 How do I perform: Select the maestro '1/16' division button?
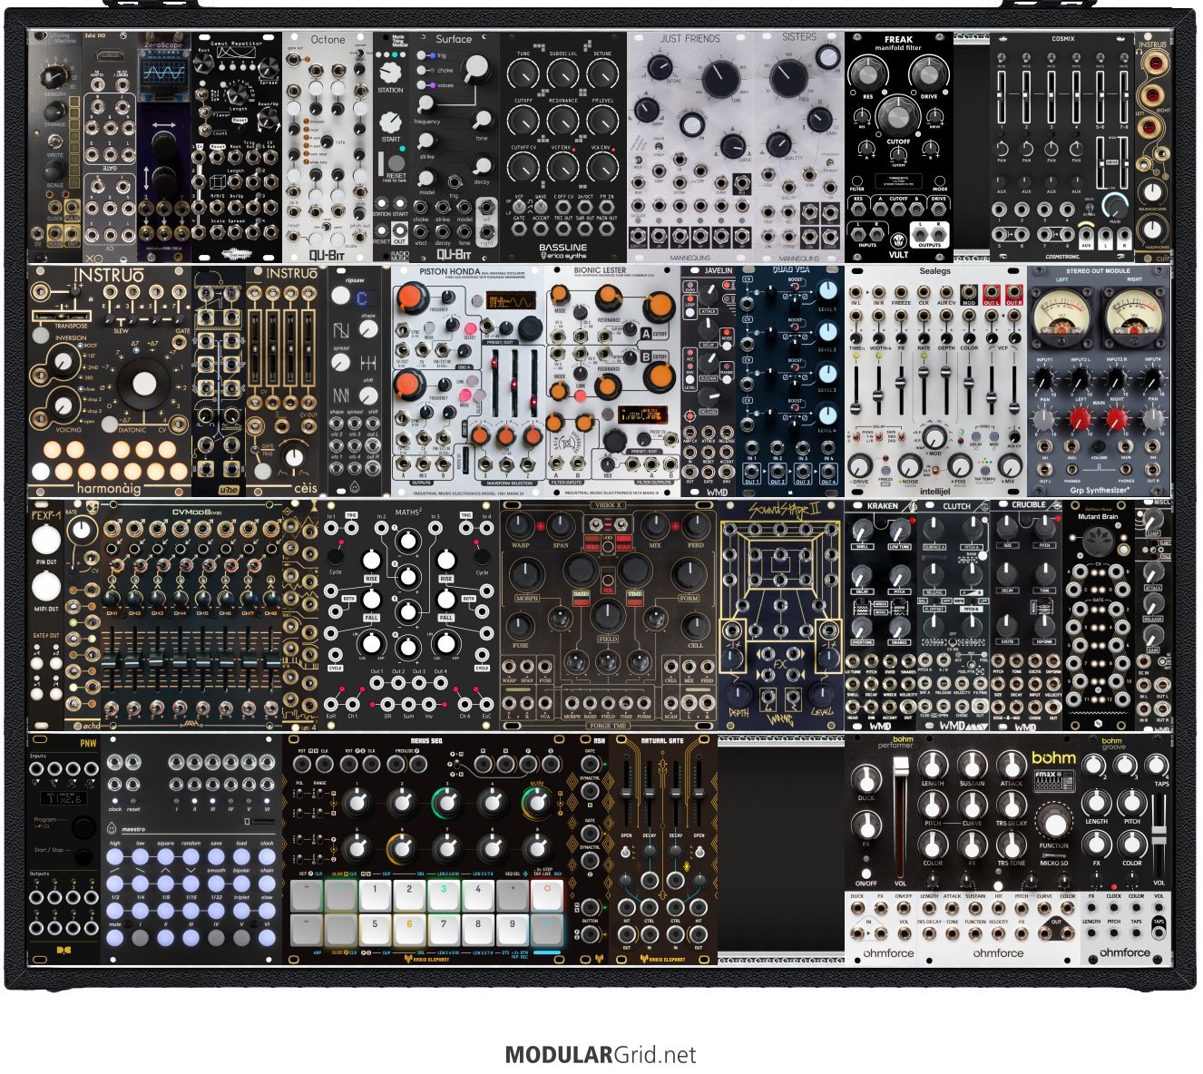191,911
